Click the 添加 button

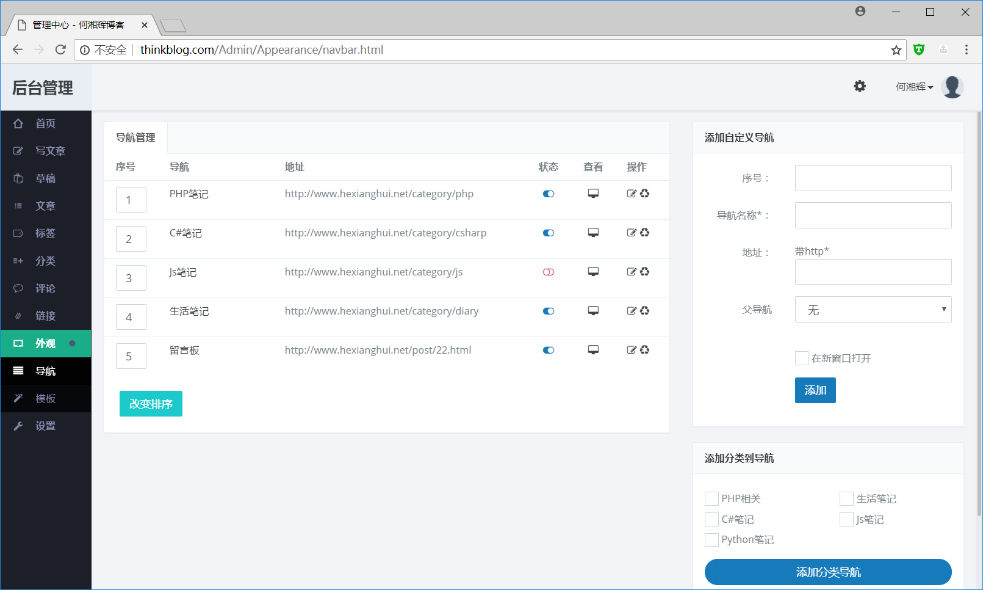pos(815,390)
